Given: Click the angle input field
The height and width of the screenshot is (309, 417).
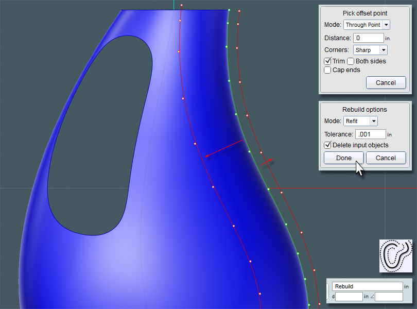Looking at the screenshot, I should 389,297.
